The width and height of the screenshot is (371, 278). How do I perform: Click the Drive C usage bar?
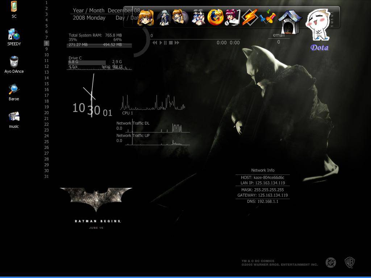point(87,63)
